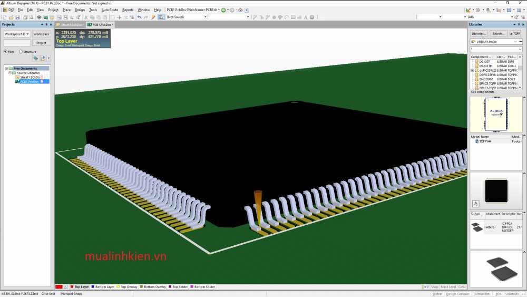Select the Structure radio button
This screenshot has width=527, height=297.
(21, 52)
